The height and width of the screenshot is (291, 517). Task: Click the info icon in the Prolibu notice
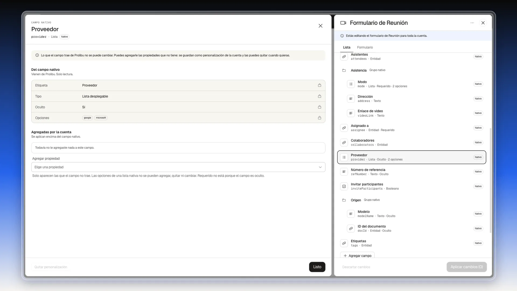[37, 55]
